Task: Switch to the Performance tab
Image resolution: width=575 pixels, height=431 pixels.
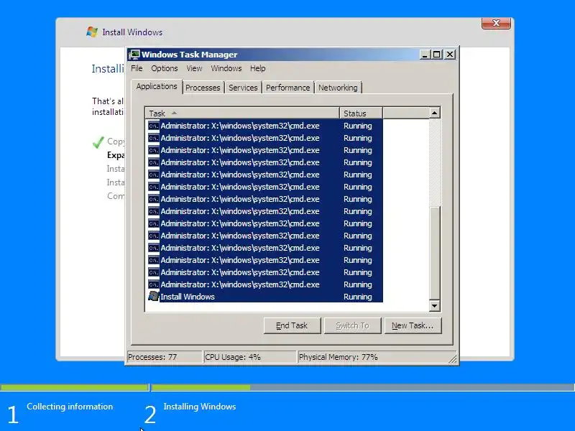Action: coord(288,88)
